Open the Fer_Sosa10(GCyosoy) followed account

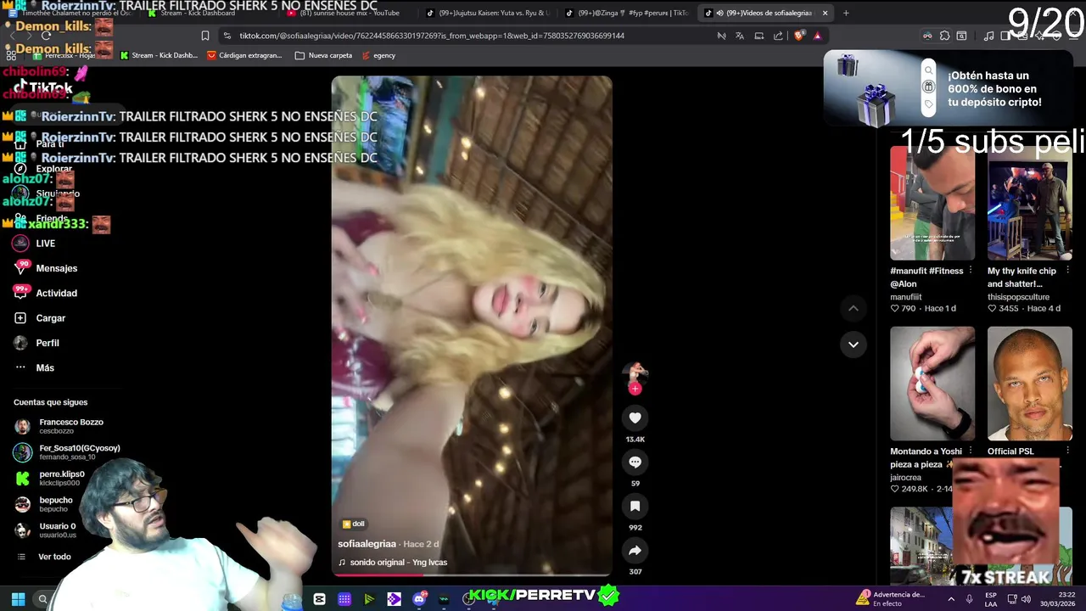pos(68,452)
